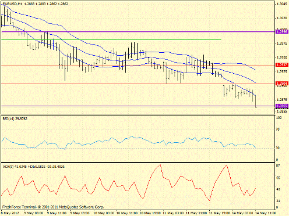Click the ADX scale value 87
The image size is (289, 216).
pyautogui.click(x=278, y=165)
